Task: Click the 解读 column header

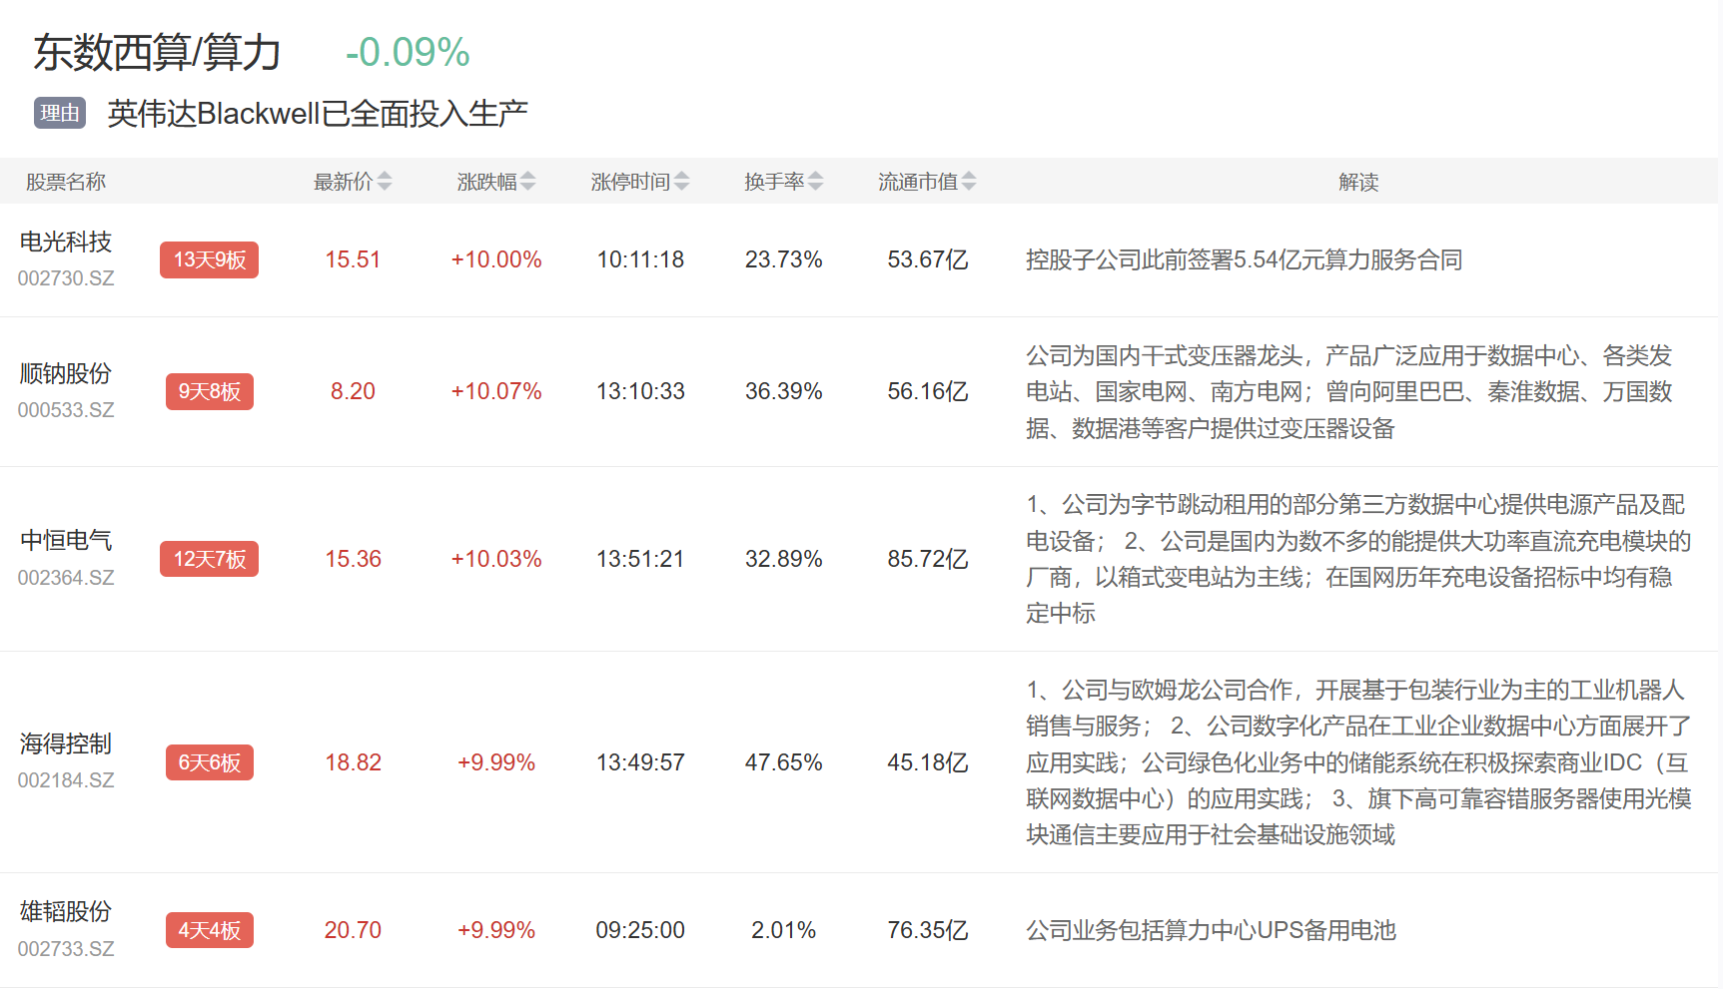Action: (x=1358, y=182)
